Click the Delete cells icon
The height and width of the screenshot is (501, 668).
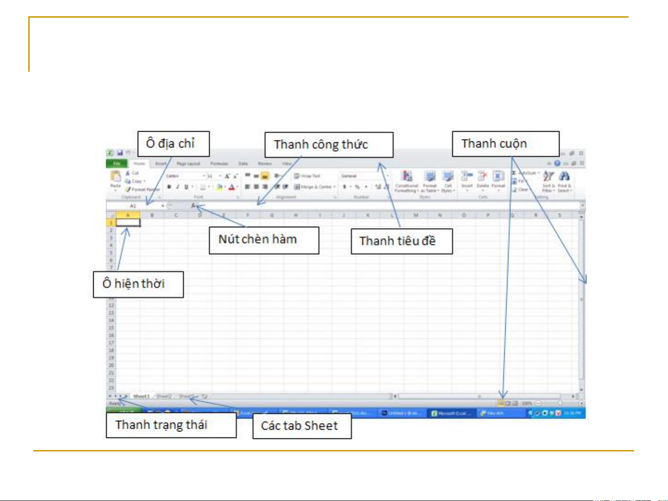click(483, 176)
